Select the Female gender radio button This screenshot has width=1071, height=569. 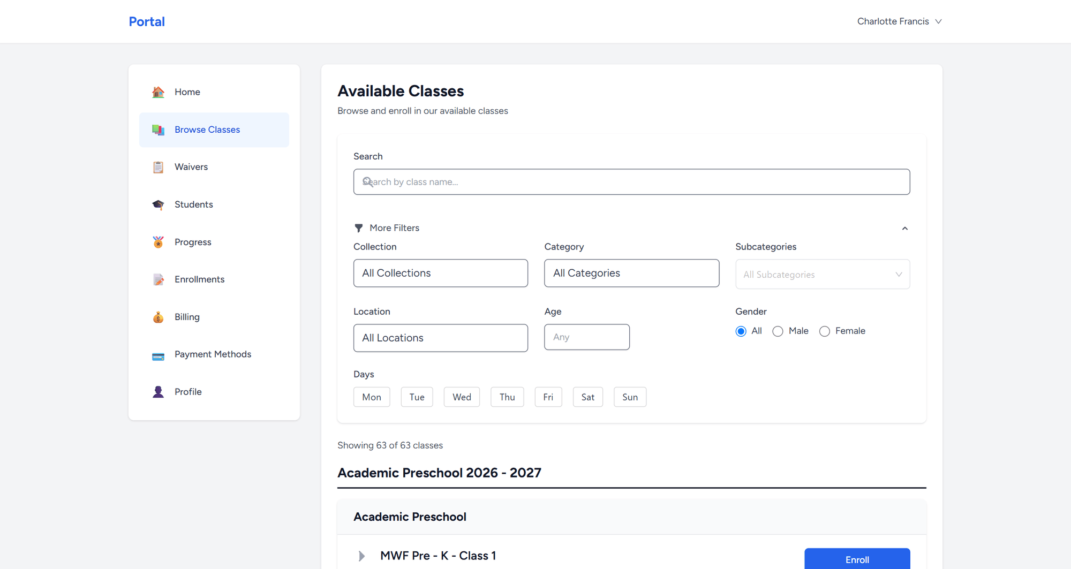point(825,331)
